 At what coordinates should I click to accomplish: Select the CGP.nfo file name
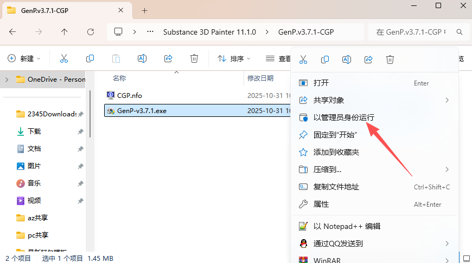(x=130, y=95)
